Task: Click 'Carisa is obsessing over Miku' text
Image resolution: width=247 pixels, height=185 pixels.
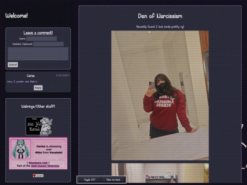Action: pos(49,149)
